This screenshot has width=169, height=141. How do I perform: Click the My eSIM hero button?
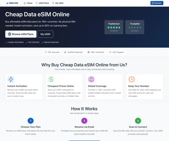[x=45, y=34]
